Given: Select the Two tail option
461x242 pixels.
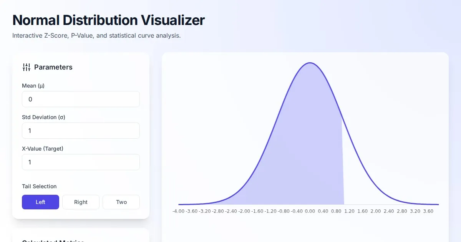Looking at the screenshot, I should tap(121, 202).
